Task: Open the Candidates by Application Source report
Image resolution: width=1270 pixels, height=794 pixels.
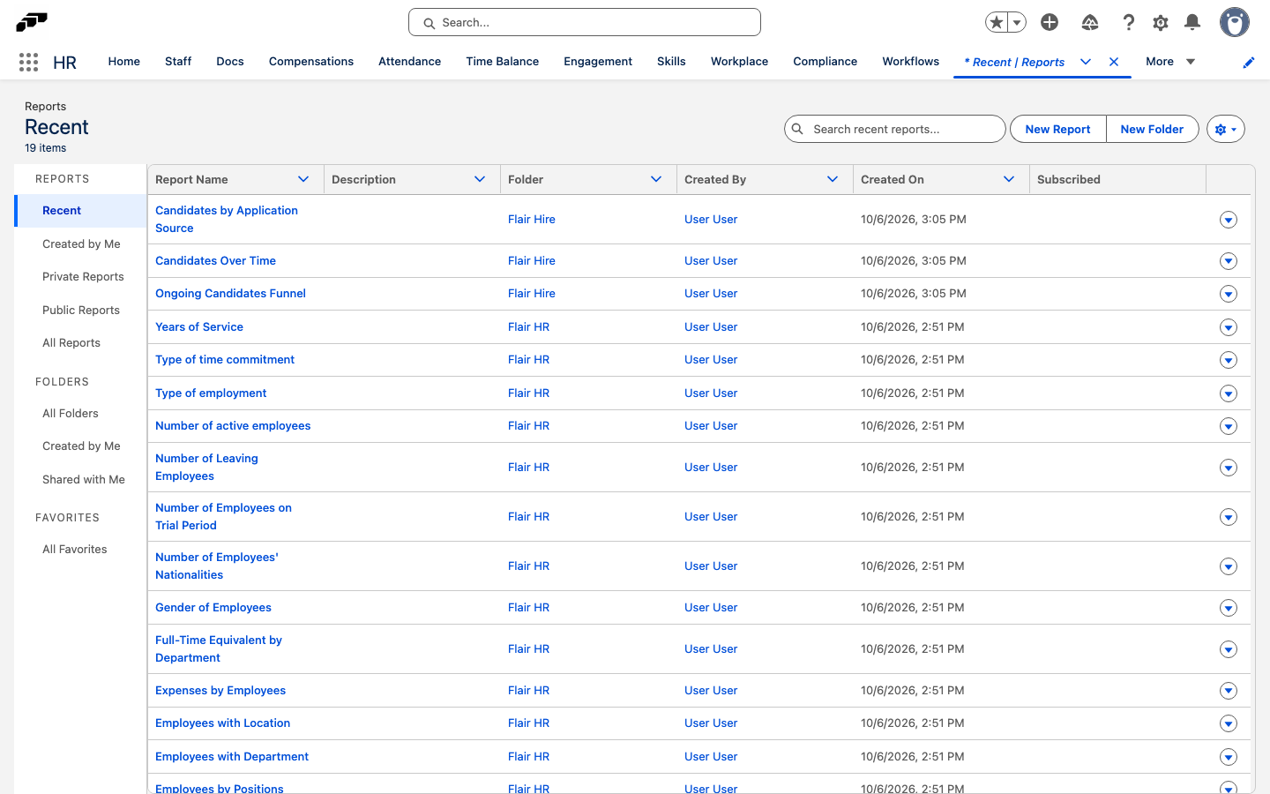Action: click(227, 219)
